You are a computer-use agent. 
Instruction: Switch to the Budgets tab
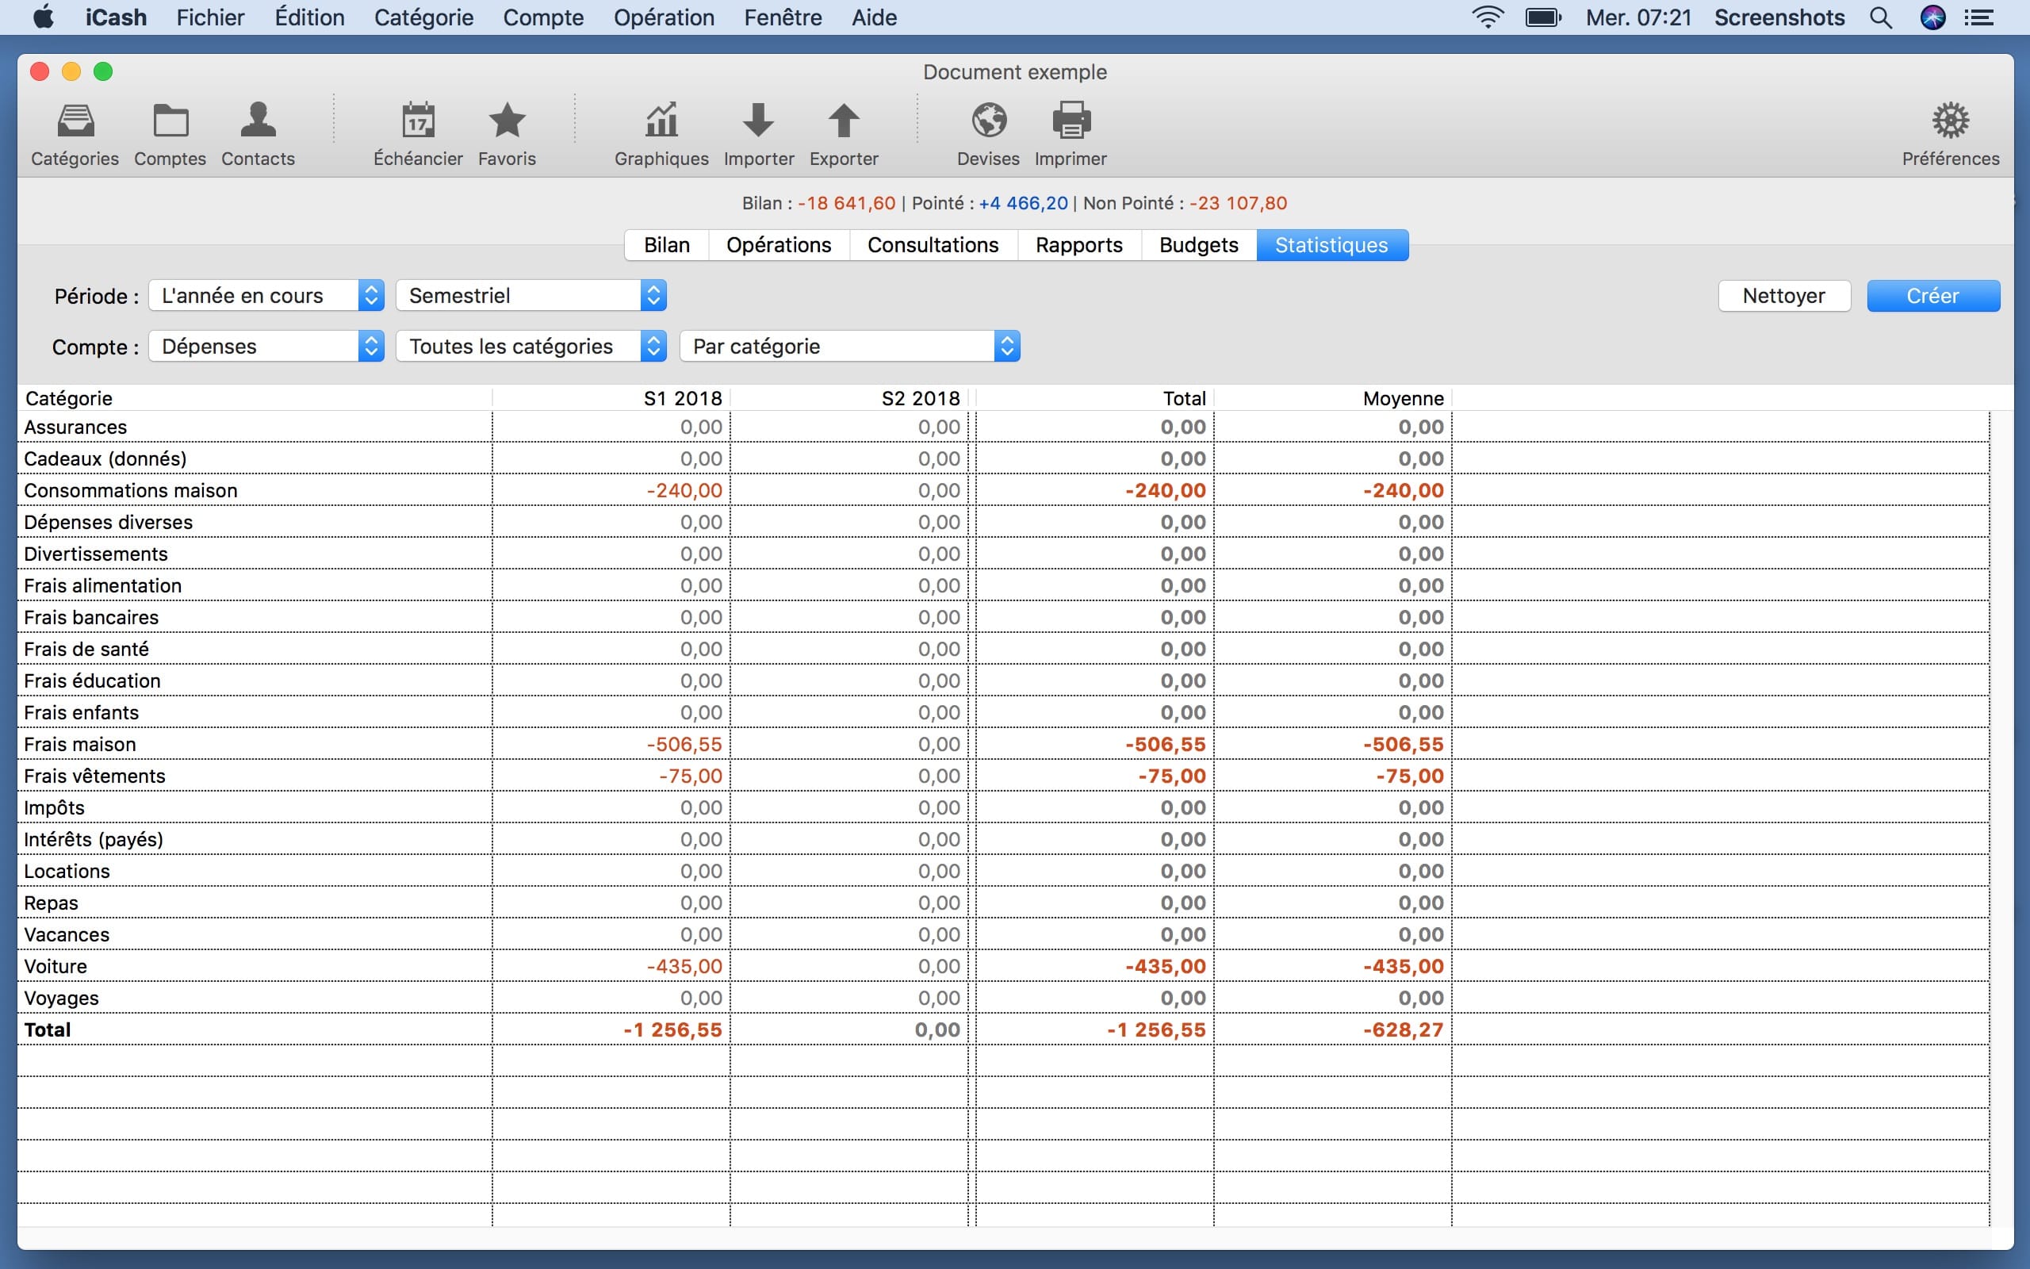click(x=1198, y=245)
